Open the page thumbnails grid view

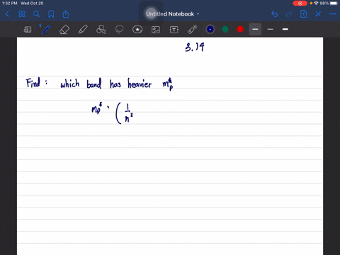[22, 14]
